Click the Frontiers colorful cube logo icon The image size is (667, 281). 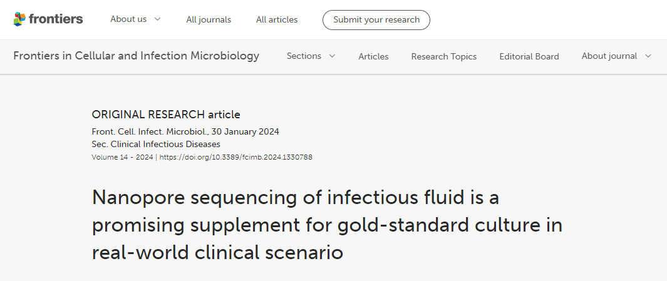(20, 19)
